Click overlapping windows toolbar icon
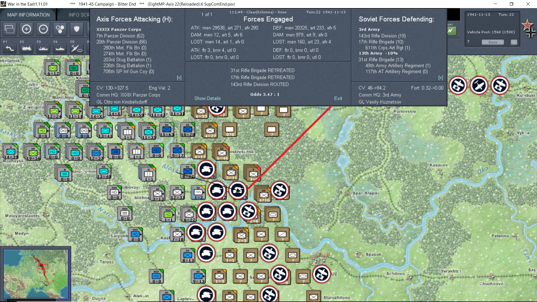537x302 pixels. coord(10,29)
